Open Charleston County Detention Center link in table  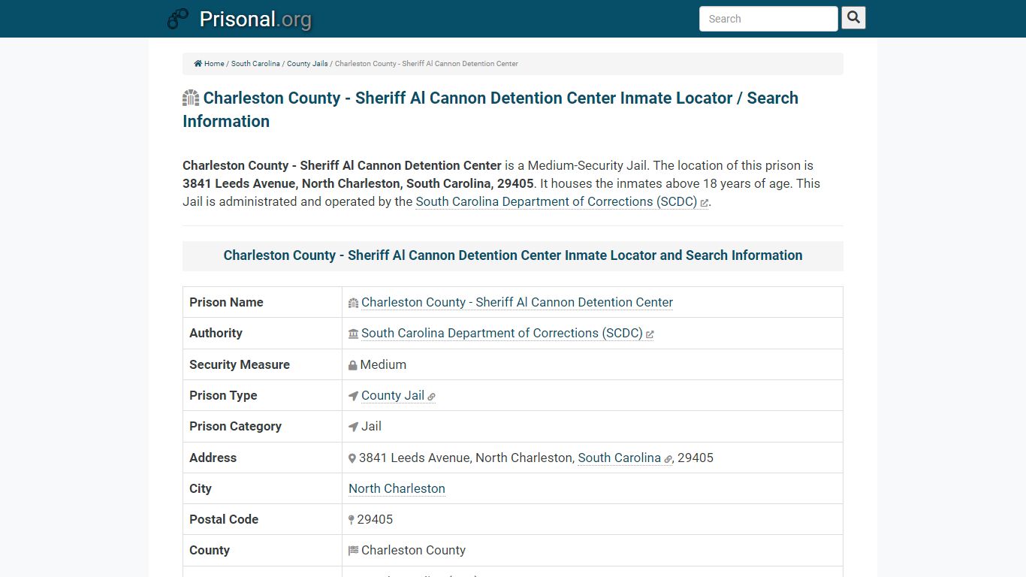(517, 302)
